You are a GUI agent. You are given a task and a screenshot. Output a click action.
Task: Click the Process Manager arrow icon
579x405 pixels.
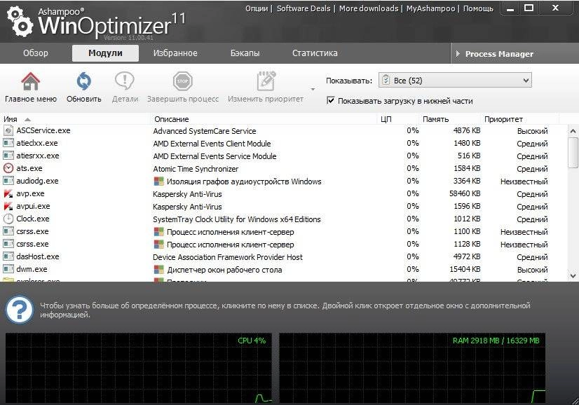(458, 53)
